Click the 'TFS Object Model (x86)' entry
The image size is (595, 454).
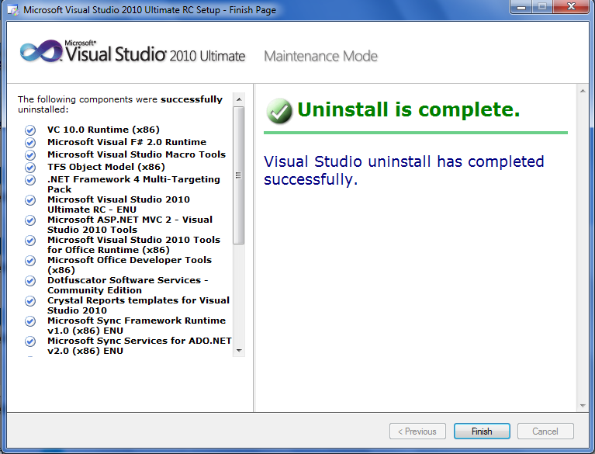point(106,167)
